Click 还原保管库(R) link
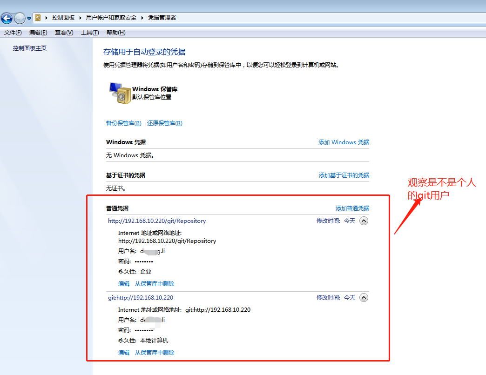This screenshot has height=375, width=486. (x=165, y=123)
